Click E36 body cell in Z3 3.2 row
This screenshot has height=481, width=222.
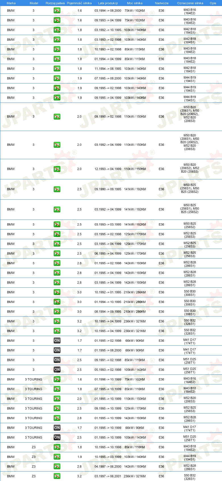click(x=161, y=476)
